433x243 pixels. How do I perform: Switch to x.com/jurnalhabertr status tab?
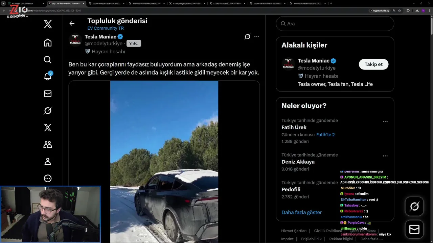coord(146,3)
